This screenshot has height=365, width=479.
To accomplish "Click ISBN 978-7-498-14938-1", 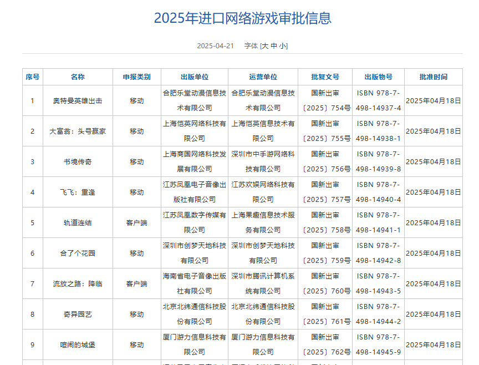I will [x=379, y=131].
